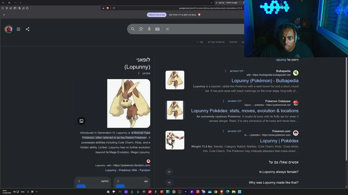
Task: Open more options for Pokemon.com result
Action: (x=223, y=131)
